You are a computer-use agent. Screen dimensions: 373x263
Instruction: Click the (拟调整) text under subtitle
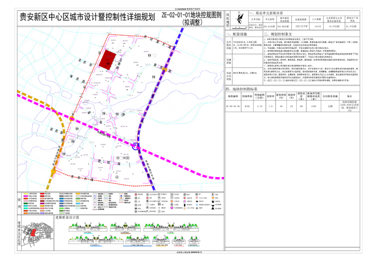click(192, 23)
